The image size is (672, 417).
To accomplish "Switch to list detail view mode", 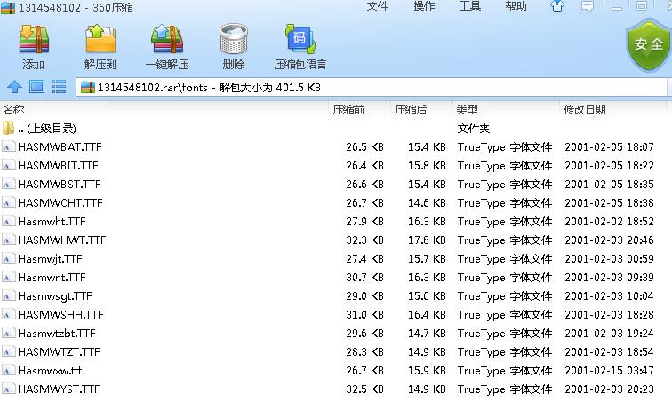I will [59, 87].
